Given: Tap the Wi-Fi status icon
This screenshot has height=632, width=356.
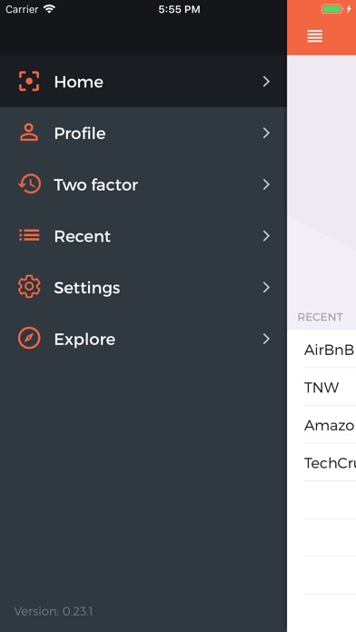Looking at the screenshot, I should [49, 9].
